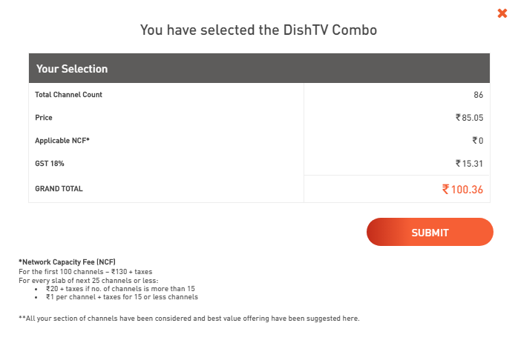This screenshot has width=518, height=343.
Task: Click the price amount ₹85.05
Action: (469, 118)
